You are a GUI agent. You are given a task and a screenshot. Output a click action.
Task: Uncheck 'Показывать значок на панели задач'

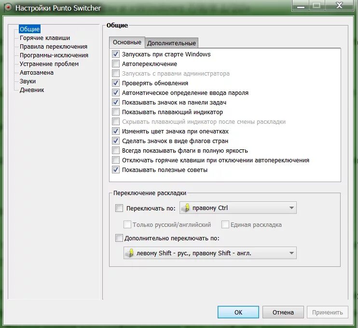(116, 102)
